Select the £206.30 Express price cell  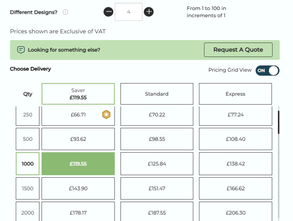235,212
